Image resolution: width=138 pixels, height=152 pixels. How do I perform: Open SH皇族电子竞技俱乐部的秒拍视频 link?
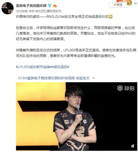[49, 78]
